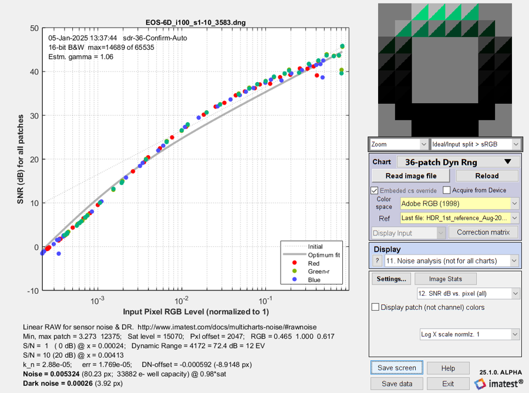Open the Ideal/Input split > sRGB menu
529x393 pixels.
click(x=476, y=144)
